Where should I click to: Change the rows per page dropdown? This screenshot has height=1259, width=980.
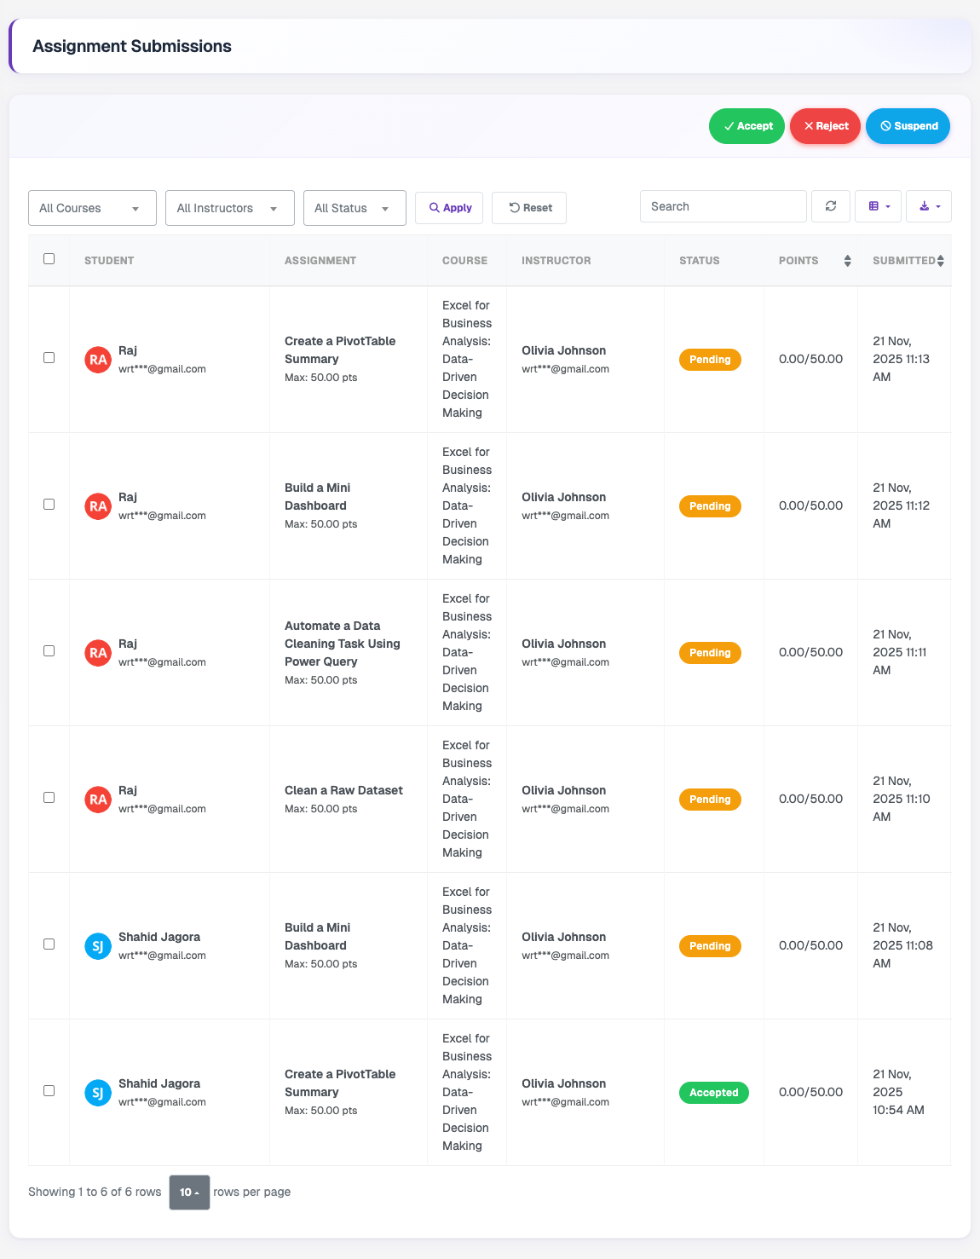point(189,1193)
